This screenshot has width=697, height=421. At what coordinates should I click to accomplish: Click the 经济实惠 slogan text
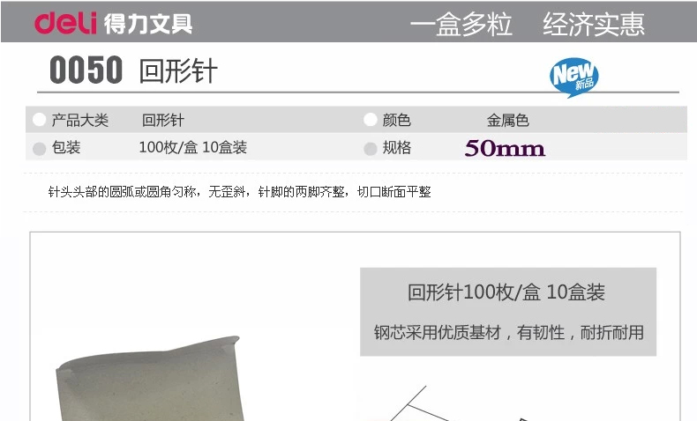[x=594, y=24]
